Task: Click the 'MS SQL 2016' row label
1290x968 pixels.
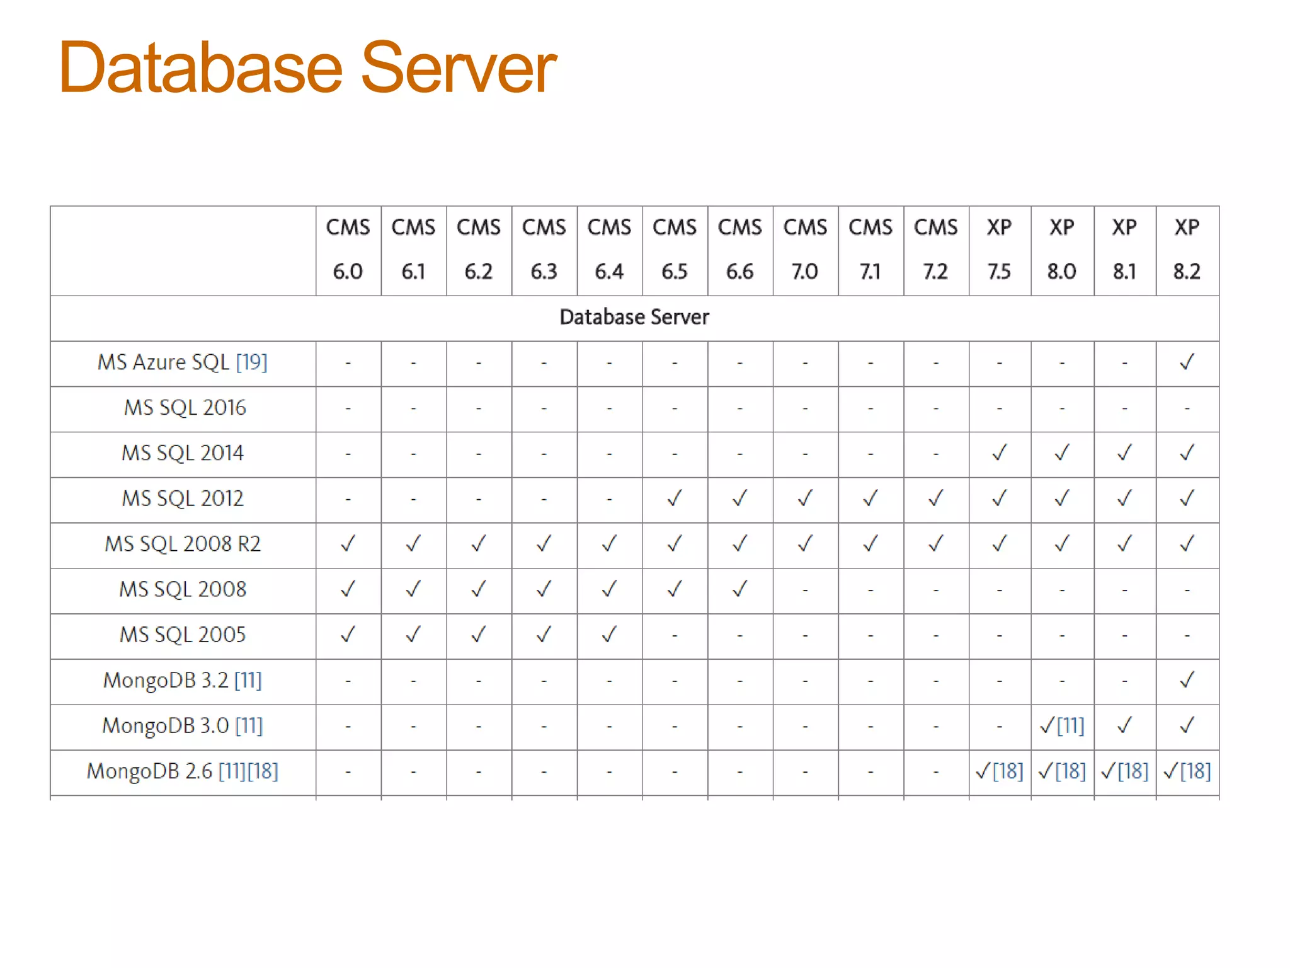Action: (x=185, y=408)
